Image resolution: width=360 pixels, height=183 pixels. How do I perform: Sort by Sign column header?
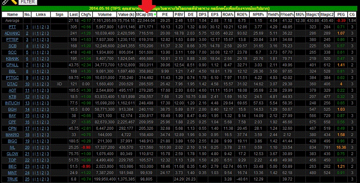59,14
